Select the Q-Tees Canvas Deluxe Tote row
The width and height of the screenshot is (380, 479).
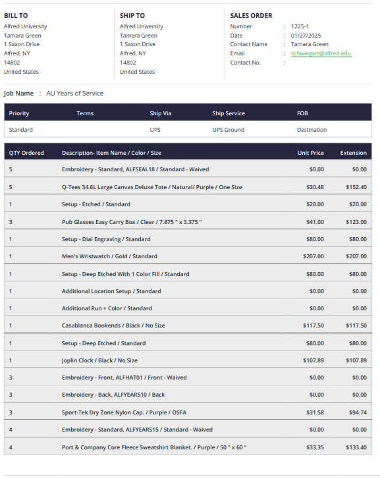click(188, 187)
